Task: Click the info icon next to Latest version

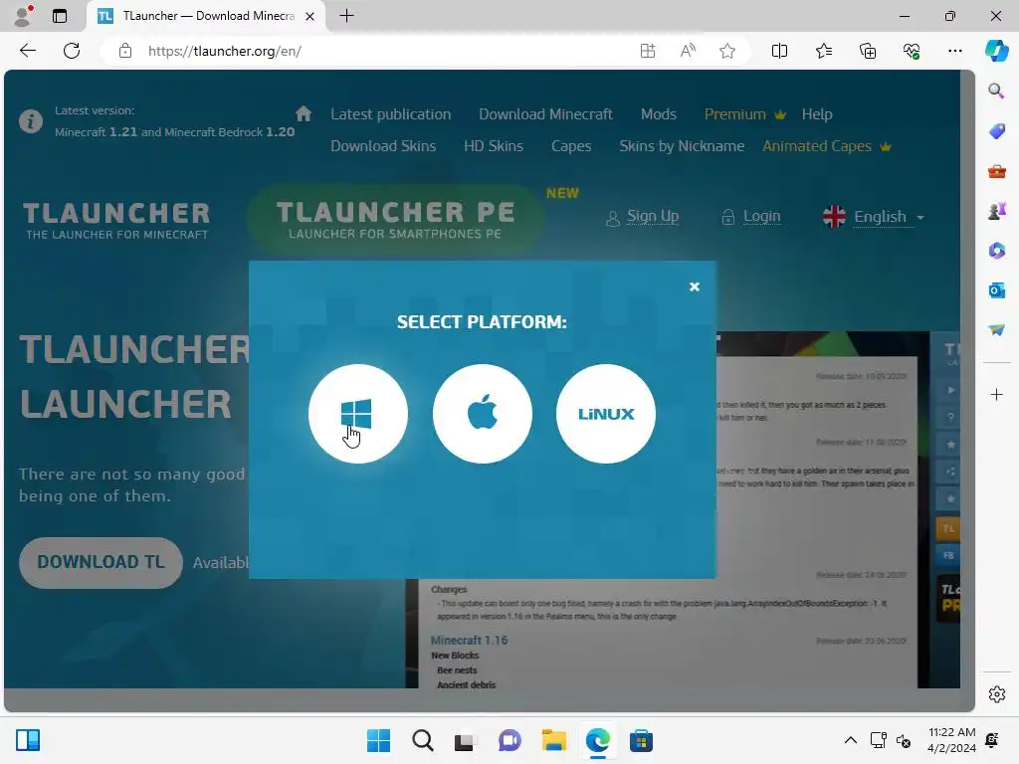Action: pyautogui.click(x=31, y=120)
